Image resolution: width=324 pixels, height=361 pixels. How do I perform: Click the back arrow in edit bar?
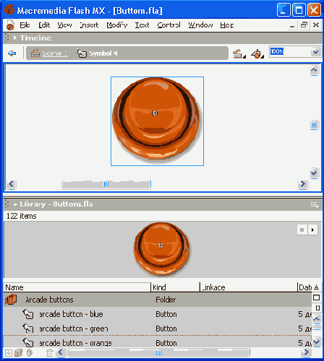[x=12, y=53]
